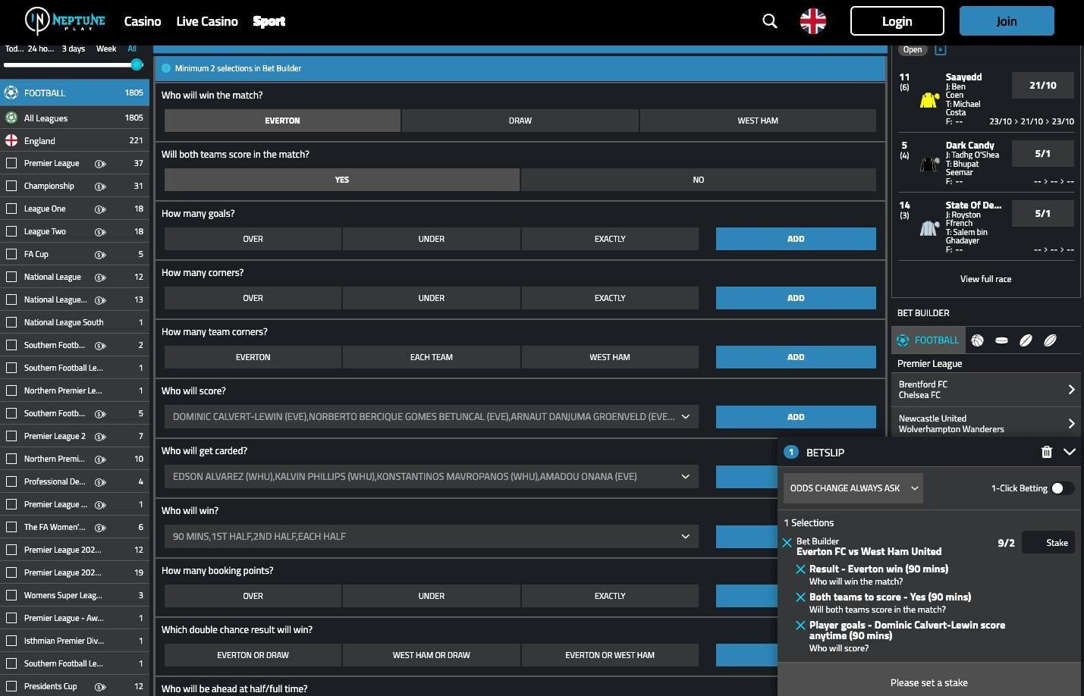Viewport: 1084px width, 696px height.
Task: Select last rugby ball icon in Bet Builder
Action: point(1050,340)
